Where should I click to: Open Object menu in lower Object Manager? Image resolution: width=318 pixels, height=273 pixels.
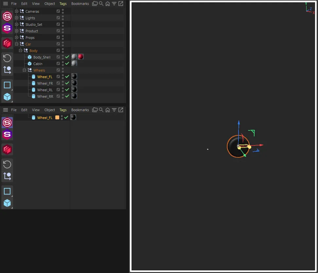[x=50, y=110]
